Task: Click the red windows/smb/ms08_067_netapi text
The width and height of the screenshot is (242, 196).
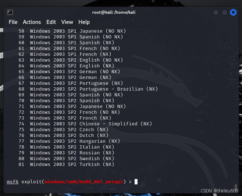Action: click(x=84, y=182)
